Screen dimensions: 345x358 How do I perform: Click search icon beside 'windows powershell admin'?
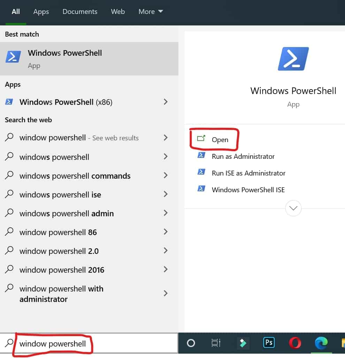pos(9,212)
